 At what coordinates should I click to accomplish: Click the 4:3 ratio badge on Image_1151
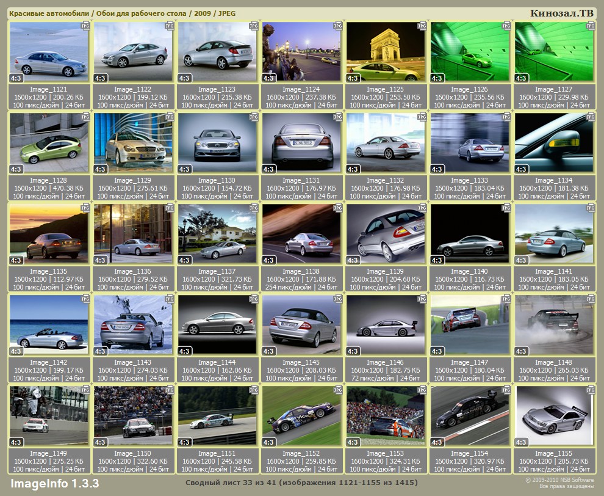click(184, 442)
